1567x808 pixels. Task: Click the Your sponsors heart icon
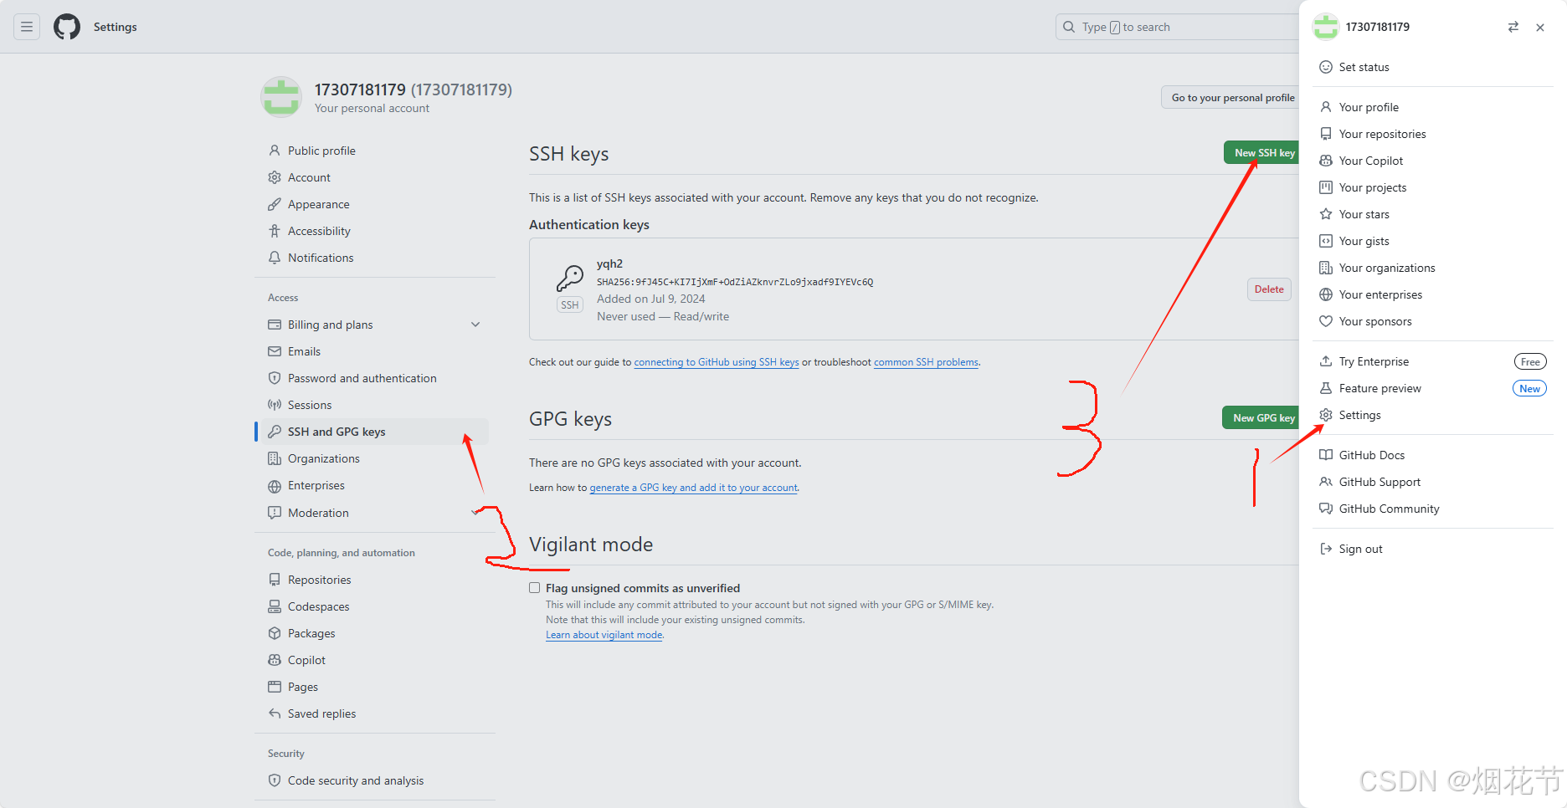1326,321
